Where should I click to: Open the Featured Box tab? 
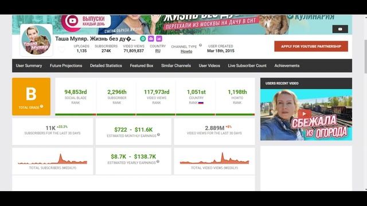tap(142, 66)
